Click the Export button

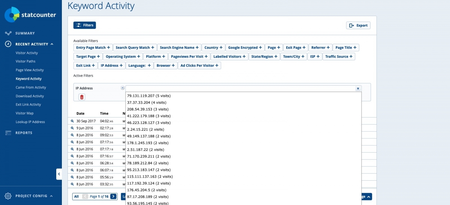(358, 25)
